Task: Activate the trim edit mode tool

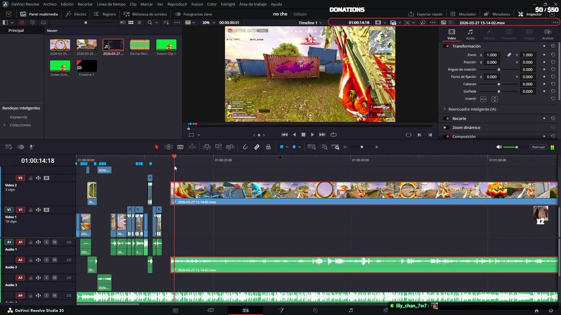Action: (x=168, y=147)
